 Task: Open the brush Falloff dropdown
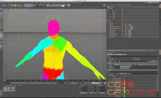click(x=123, y=65)
